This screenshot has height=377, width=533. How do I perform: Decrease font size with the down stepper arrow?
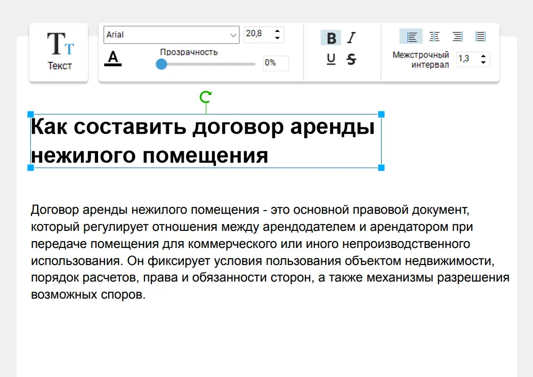[x=277, y=38]
